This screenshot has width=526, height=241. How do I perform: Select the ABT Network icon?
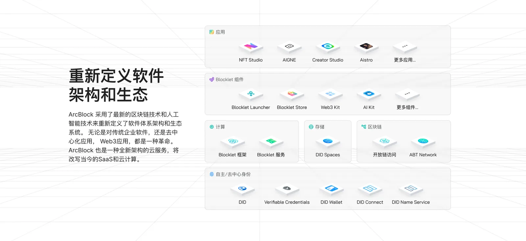[423, 142]
